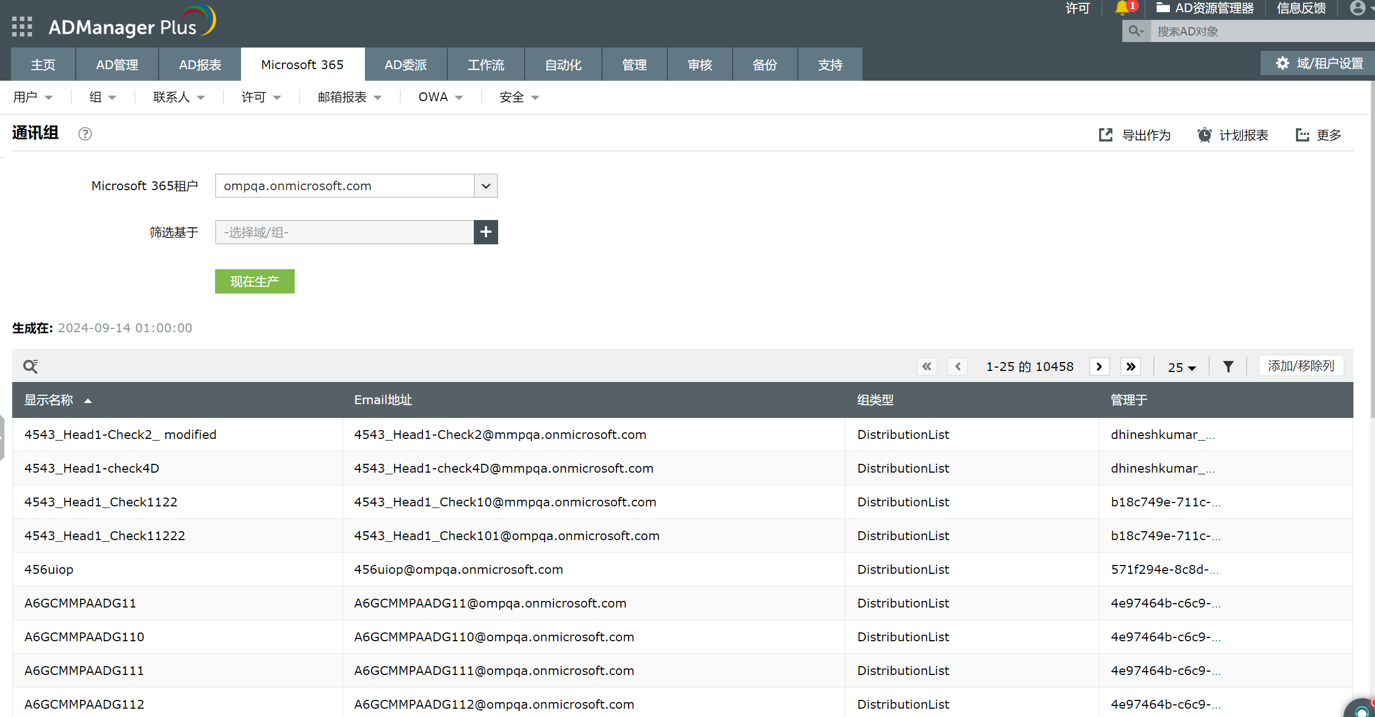Click the green 现在生产 button
This screenshot has height=717, width=1375.
254,281
